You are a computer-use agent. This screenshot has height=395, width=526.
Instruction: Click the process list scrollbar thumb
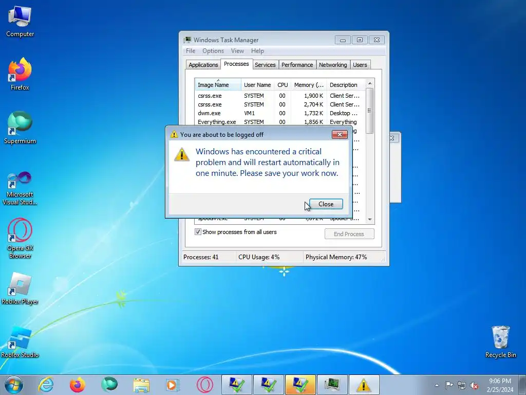click(370, 111)
